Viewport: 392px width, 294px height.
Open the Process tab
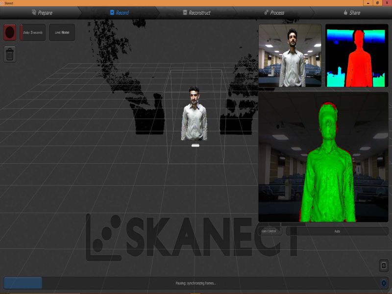274,13
